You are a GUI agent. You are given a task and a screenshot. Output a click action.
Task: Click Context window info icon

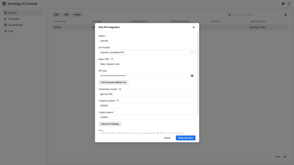[118, 100]
